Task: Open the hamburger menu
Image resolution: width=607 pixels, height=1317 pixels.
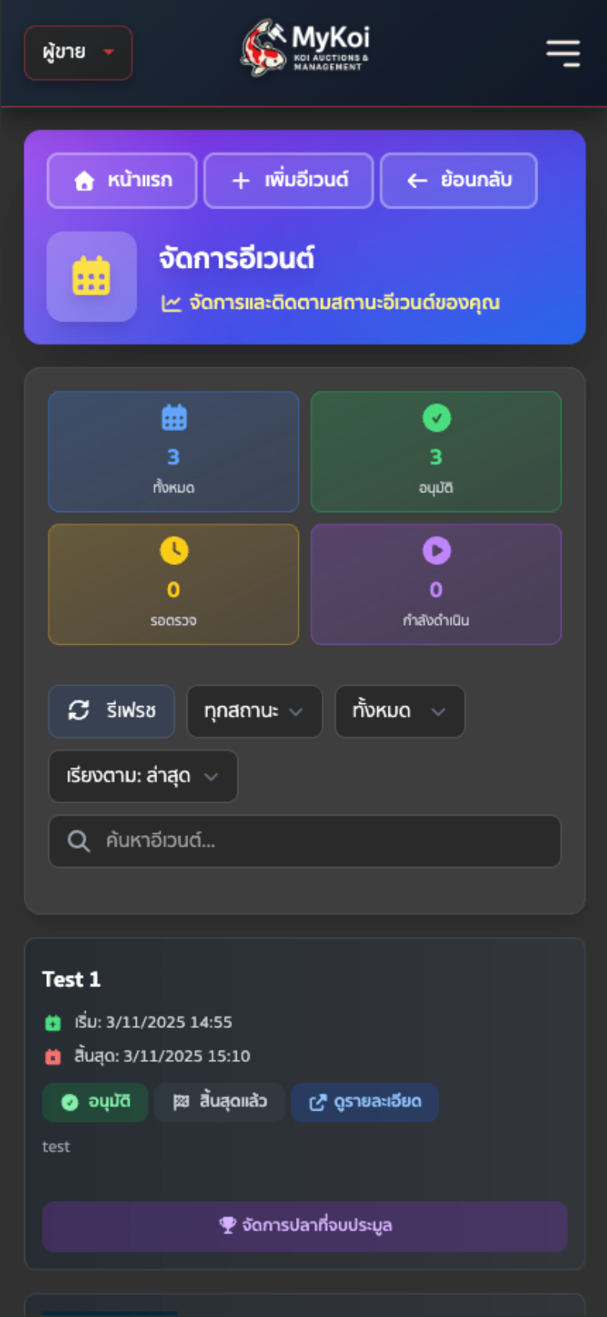Action: pyautogui.click(x=563, y=53)
